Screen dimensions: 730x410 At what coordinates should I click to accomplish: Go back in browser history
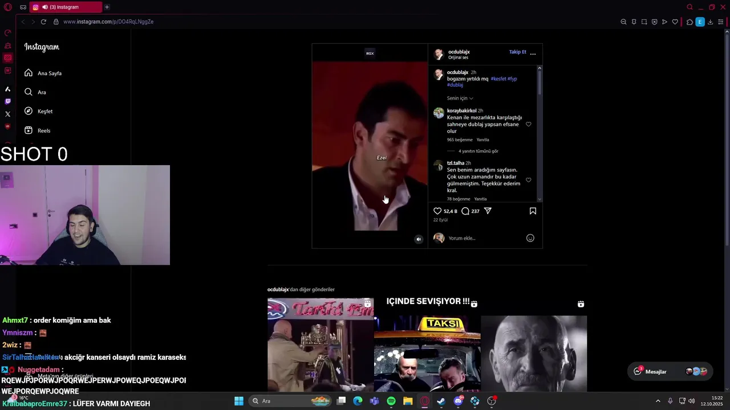click(x=23, y=22)
